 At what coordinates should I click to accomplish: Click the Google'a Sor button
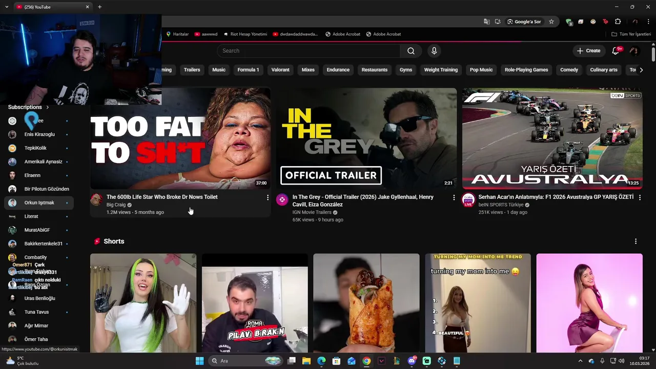(524, 22)
